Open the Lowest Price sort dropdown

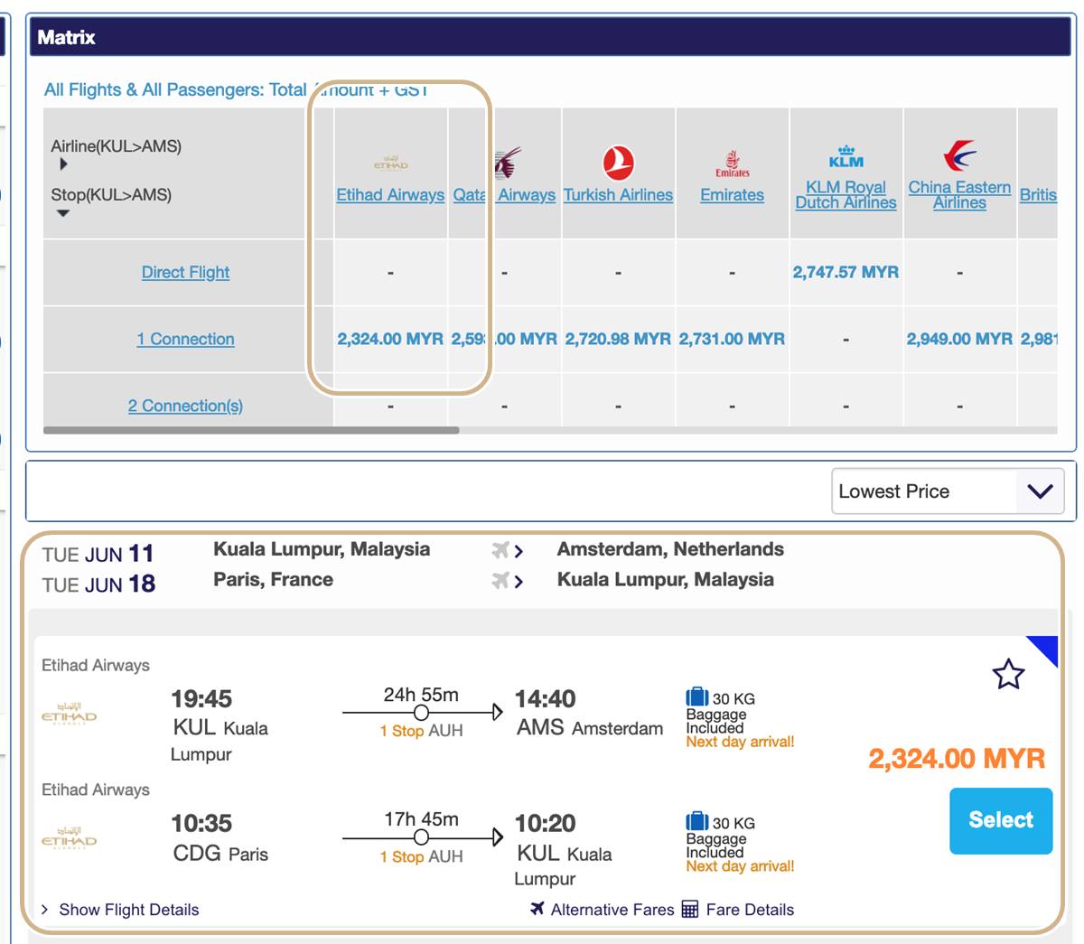tap(947, 491)
